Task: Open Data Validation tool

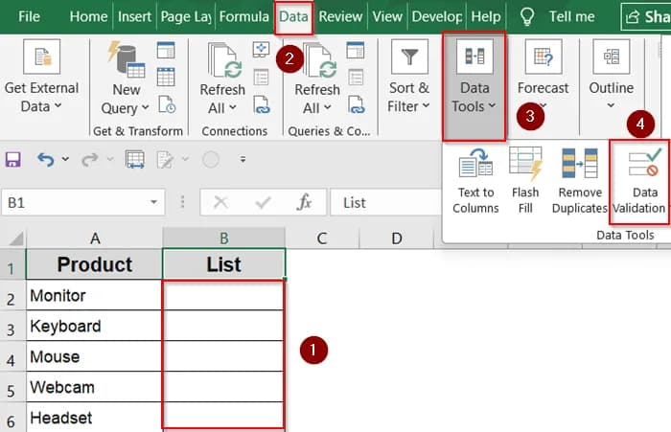Action: (x=639, y=181)
